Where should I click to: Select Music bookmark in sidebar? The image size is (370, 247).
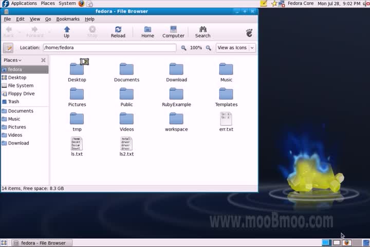[x=25, y=119]
